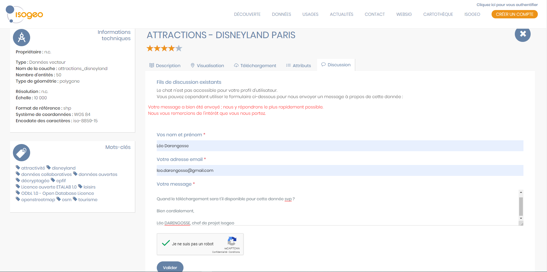Screen dimensions: 547x272
Task: Click tag icon next to disneyland
Action: click(49, 168)
